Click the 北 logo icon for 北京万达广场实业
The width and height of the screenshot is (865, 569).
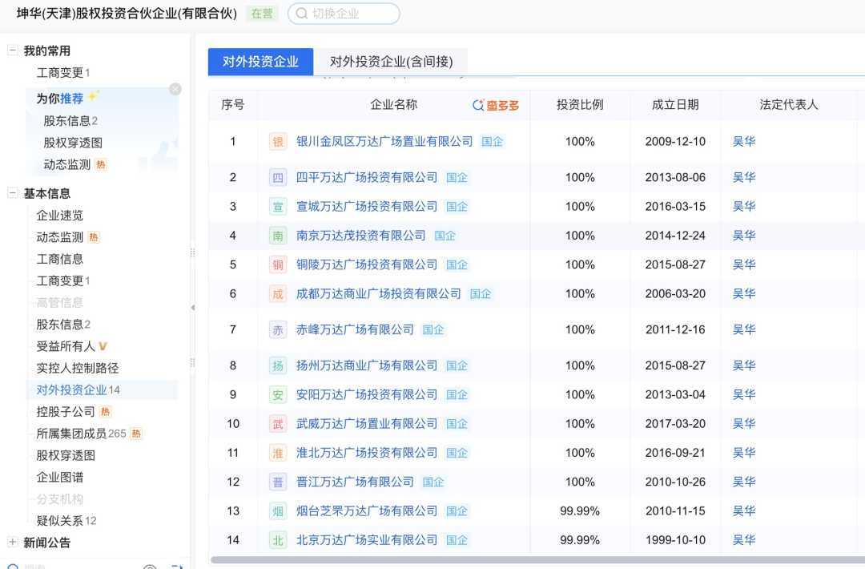pyautogui.click(x=278, y=540)
